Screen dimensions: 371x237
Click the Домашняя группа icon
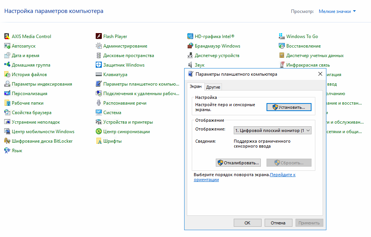7,65
